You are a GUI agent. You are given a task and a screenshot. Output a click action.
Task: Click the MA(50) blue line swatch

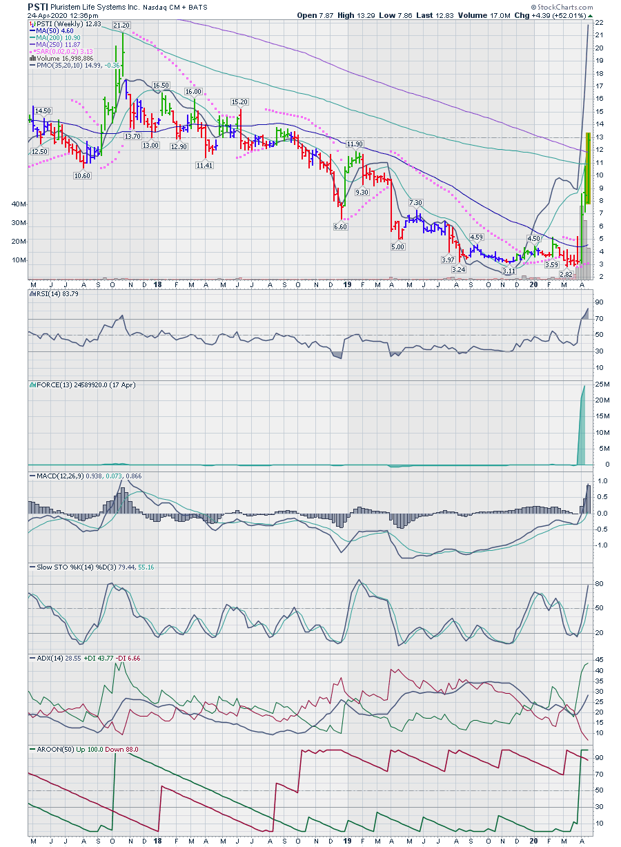point(31,31)
